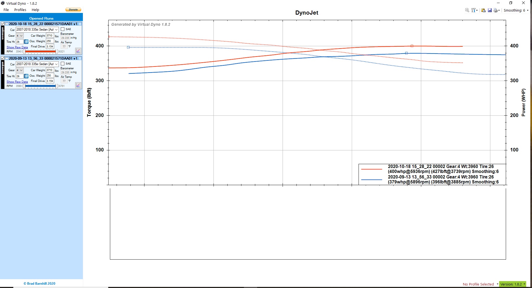Screen dimensions: 532x288
Task: Click Show Raw Data for 2020-09-13 run
Action: click(17, 82)
